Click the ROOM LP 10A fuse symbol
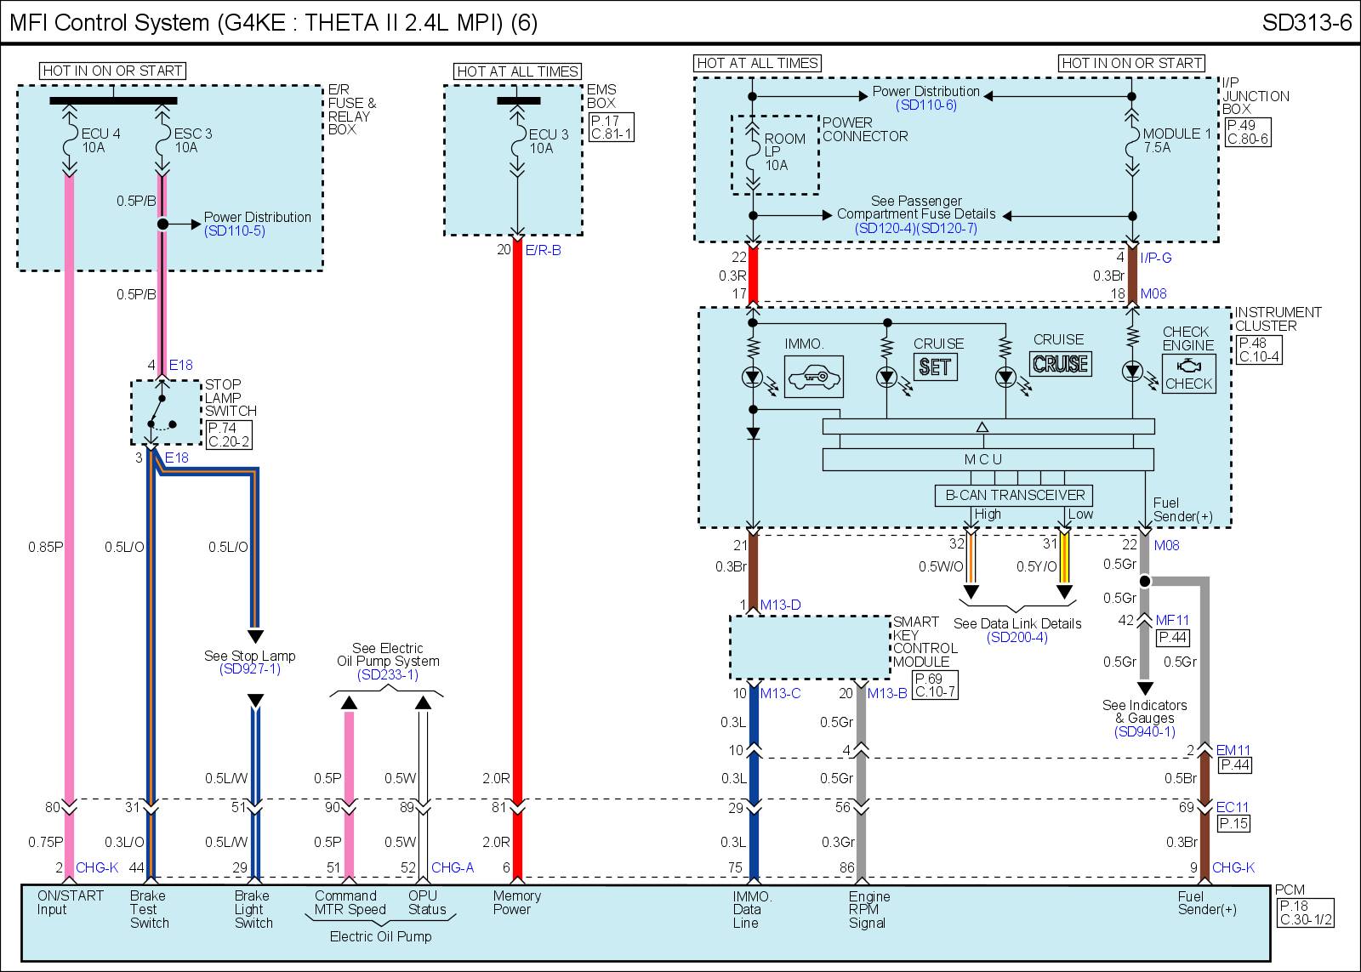The image size is (1361, 972). coord(752,153)
